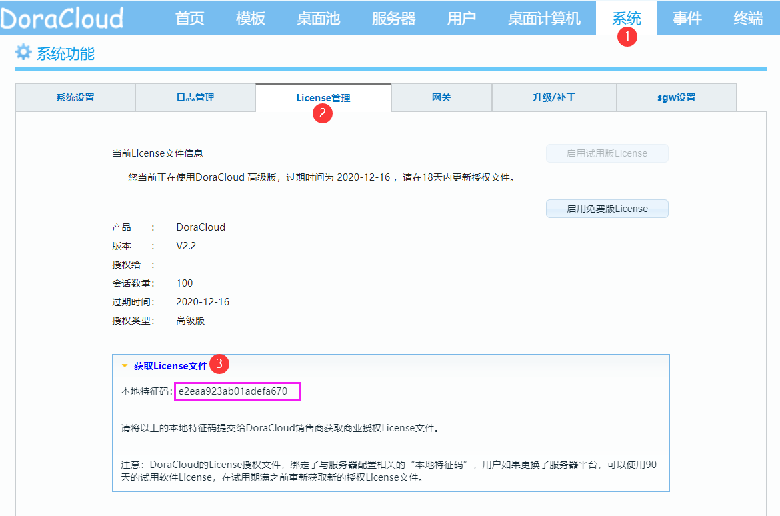Open the 用户 menu
This screenshot has width=780, height=516.
(461, 19)
